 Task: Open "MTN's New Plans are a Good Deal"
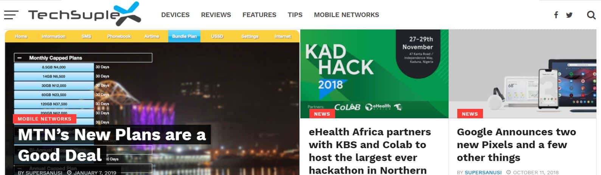112,145
